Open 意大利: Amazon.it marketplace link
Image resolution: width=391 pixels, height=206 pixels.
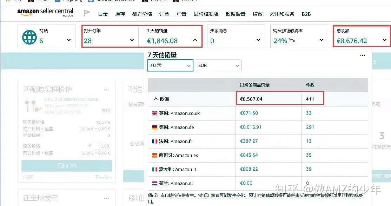(x=178, y=170)
